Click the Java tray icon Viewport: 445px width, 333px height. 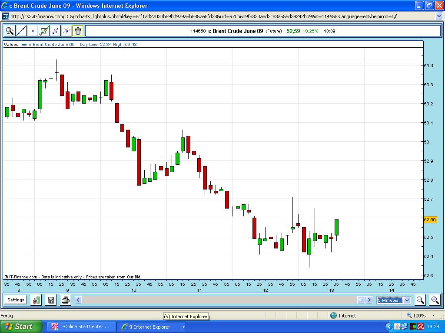tap(397, 327)
